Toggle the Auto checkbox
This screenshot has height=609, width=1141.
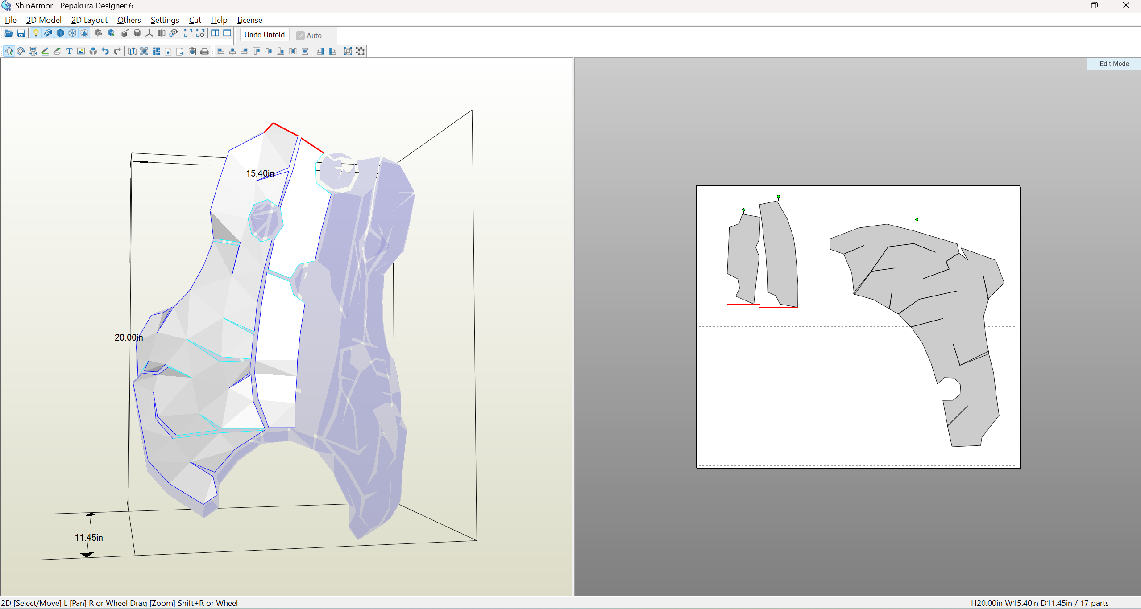[309, 36]
